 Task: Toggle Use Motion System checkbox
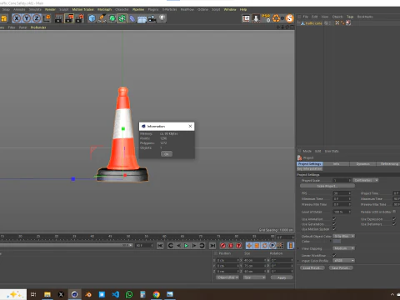pos(334,229)
